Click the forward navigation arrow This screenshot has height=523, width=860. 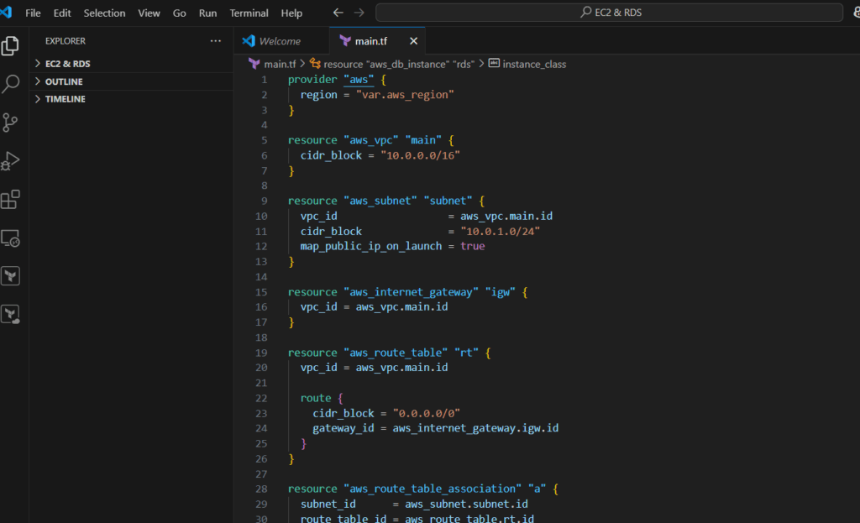point(358,13)
